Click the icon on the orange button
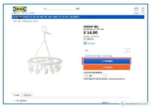Viewport: 151px width, 108px height. pyautogui.click(x=103, y=67)
